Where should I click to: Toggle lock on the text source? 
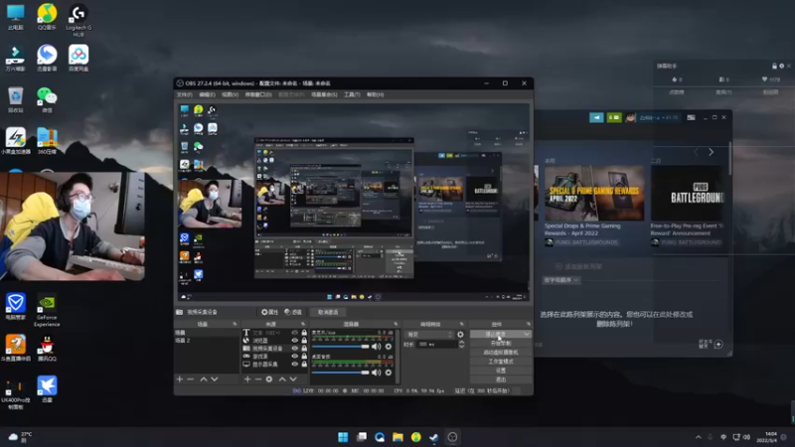click(304, 333)
